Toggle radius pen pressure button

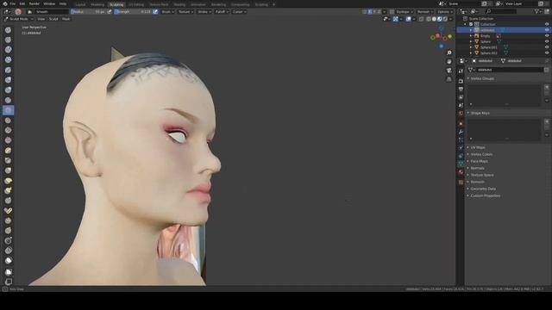[x=110, y=11]
